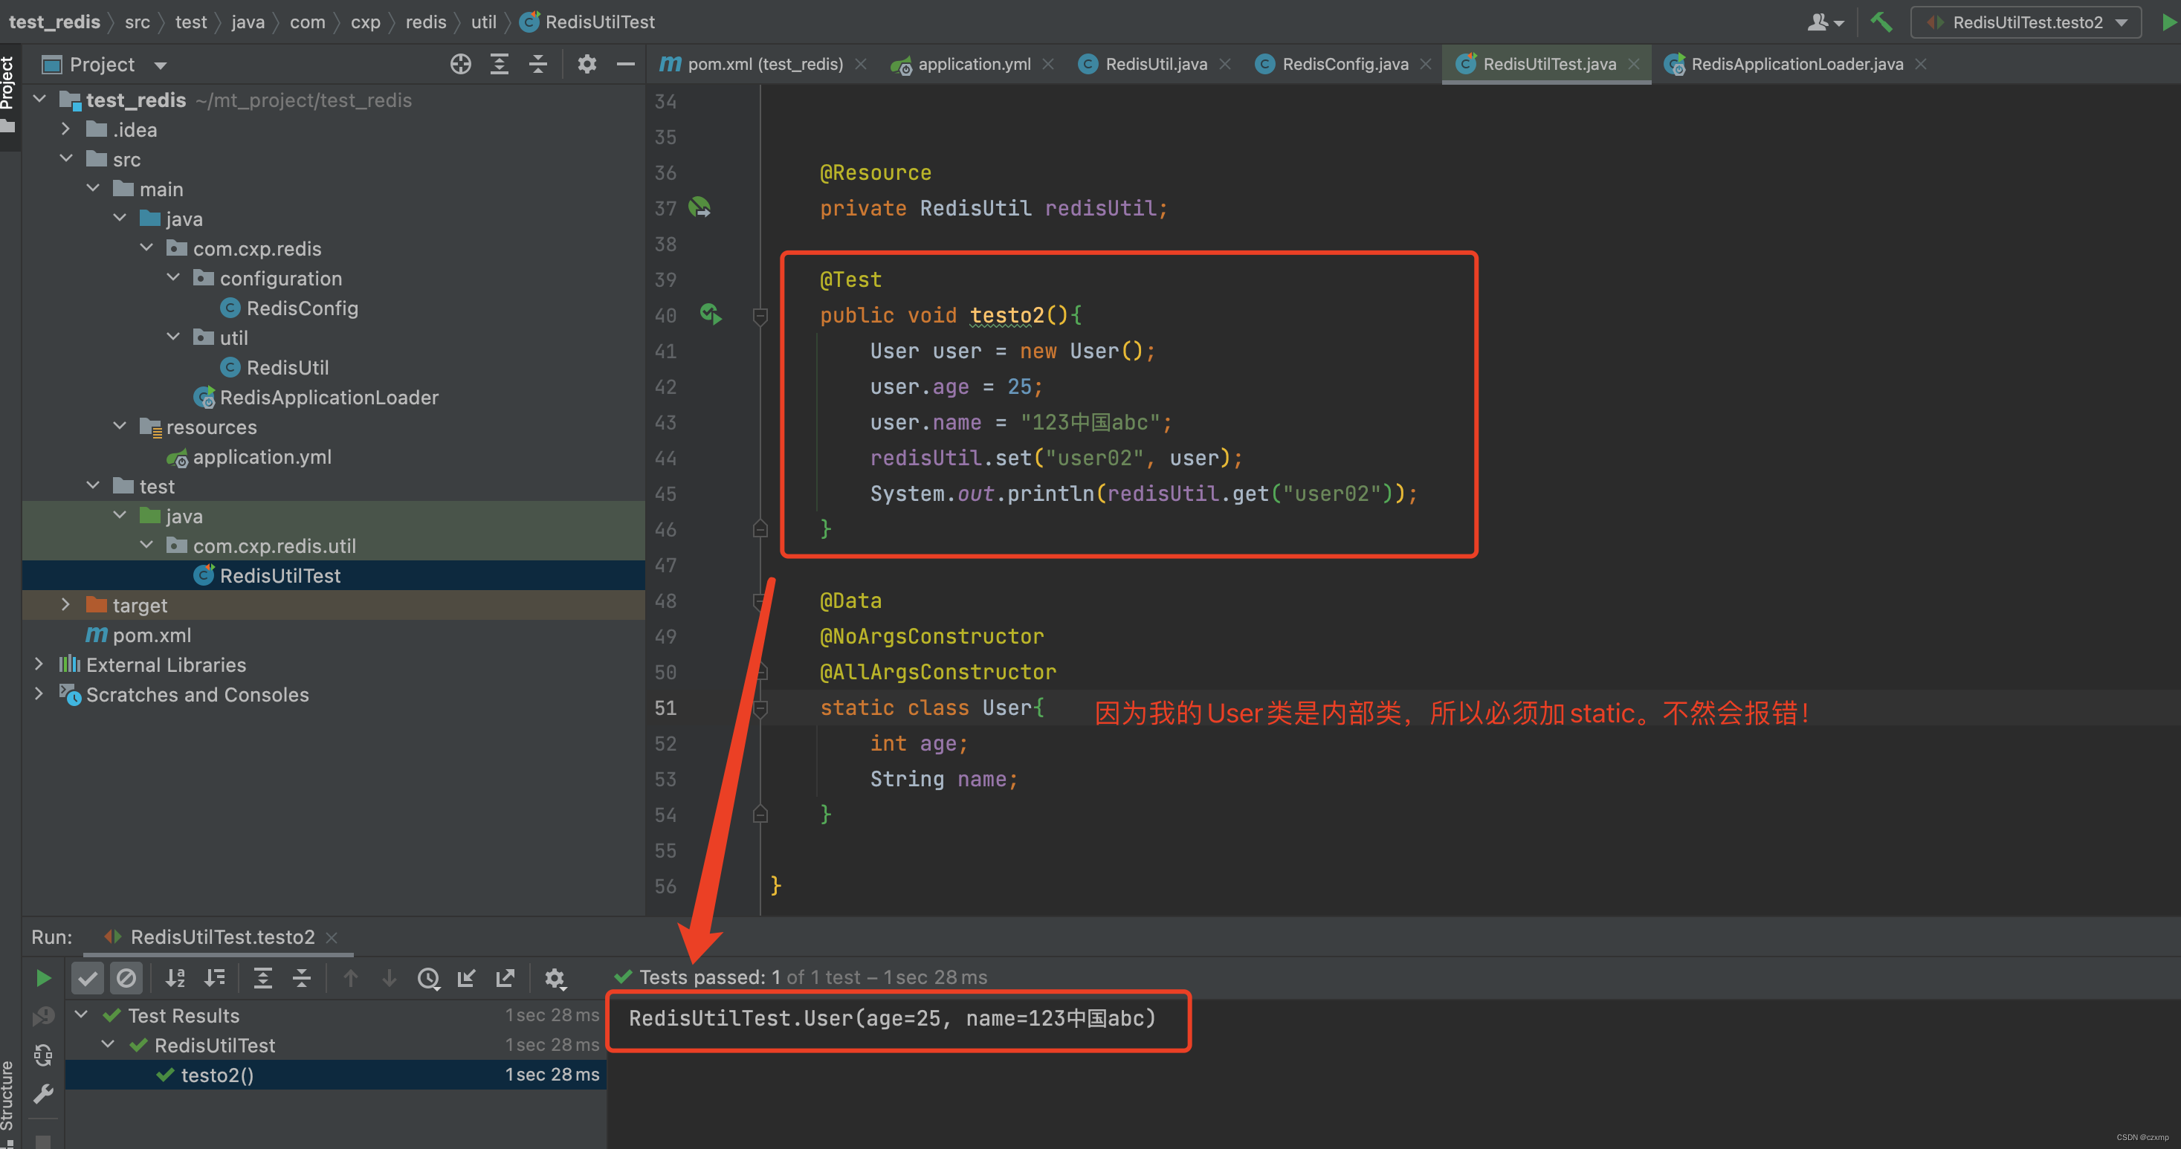
Task: Select testo2() test result row
Action: (x=335, y=1075)
